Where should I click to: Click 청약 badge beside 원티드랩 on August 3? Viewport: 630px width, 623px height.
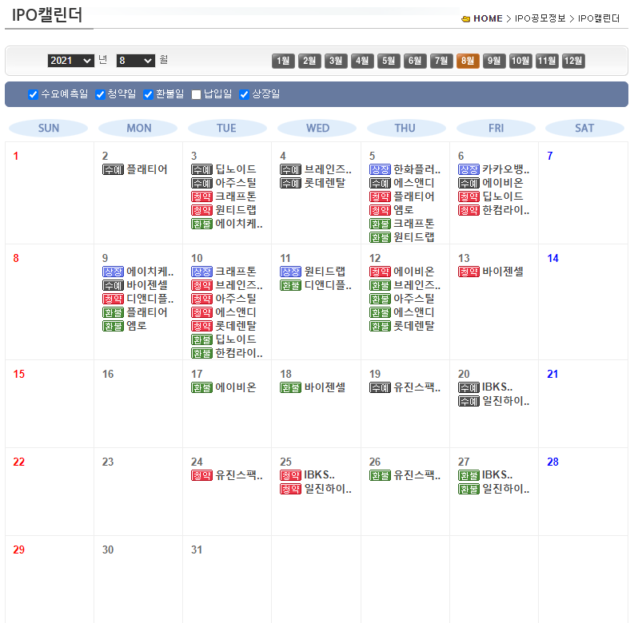[x=201, y=210]
